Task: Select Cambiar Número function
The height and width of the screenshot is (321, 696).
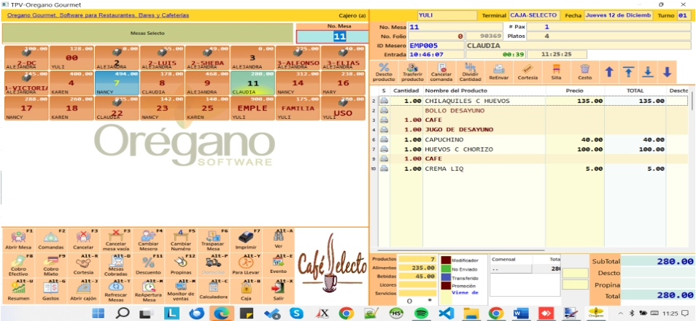Action: coord(181,240)
